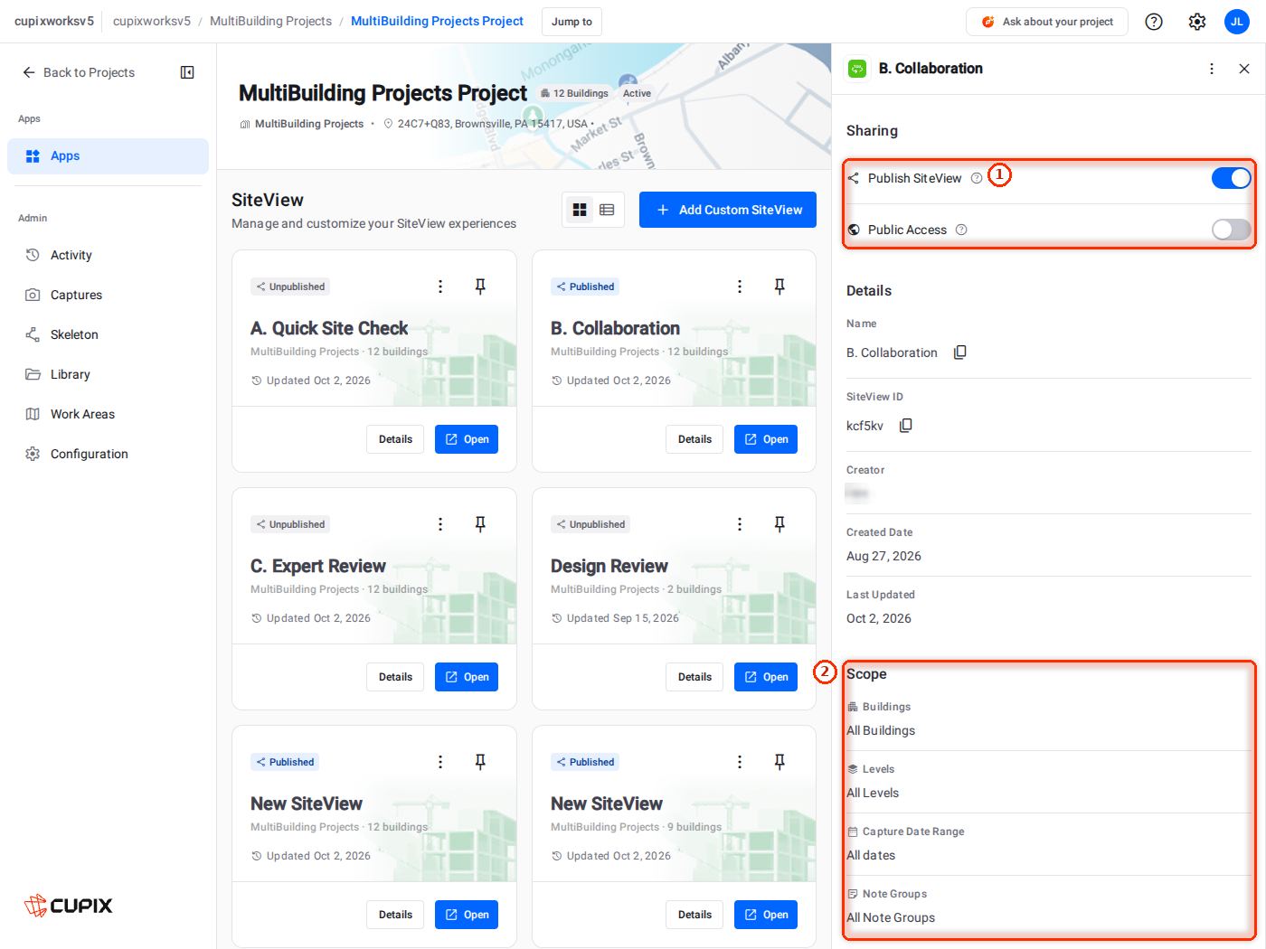The width and height of the screenshot is (1266, 949).
Task: Copy the B. Collaboration name value
Action: click(960, 352)
